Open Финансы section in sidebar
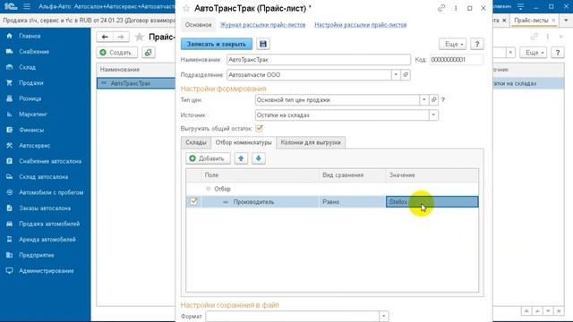 tap(31, 130)
